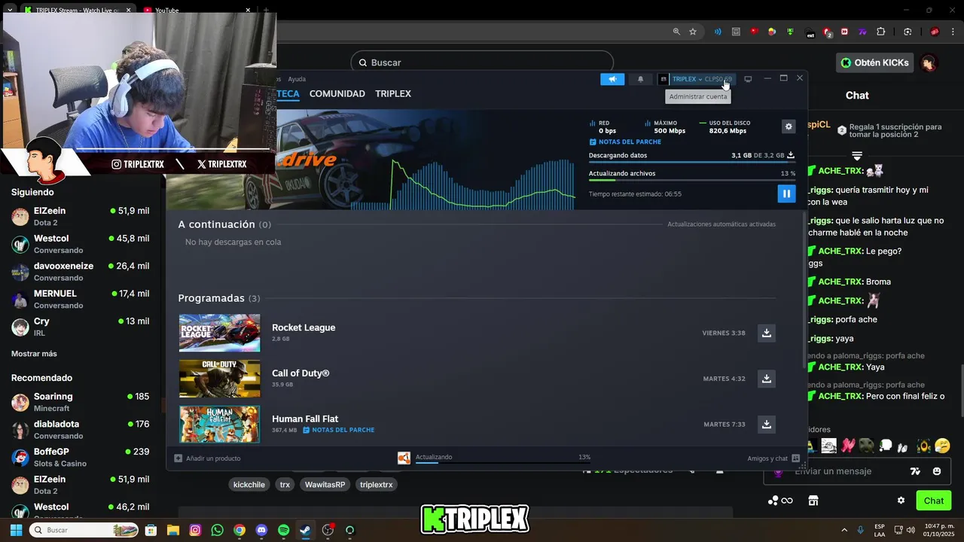Download Human Fall Flat update now
This screenshot has width=964, height=542.
tap(766, 425)
